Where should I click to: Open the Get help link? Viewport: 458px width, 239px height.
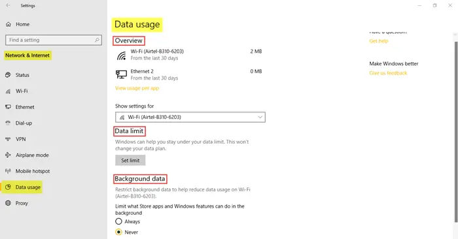click(x=379, y=41)
